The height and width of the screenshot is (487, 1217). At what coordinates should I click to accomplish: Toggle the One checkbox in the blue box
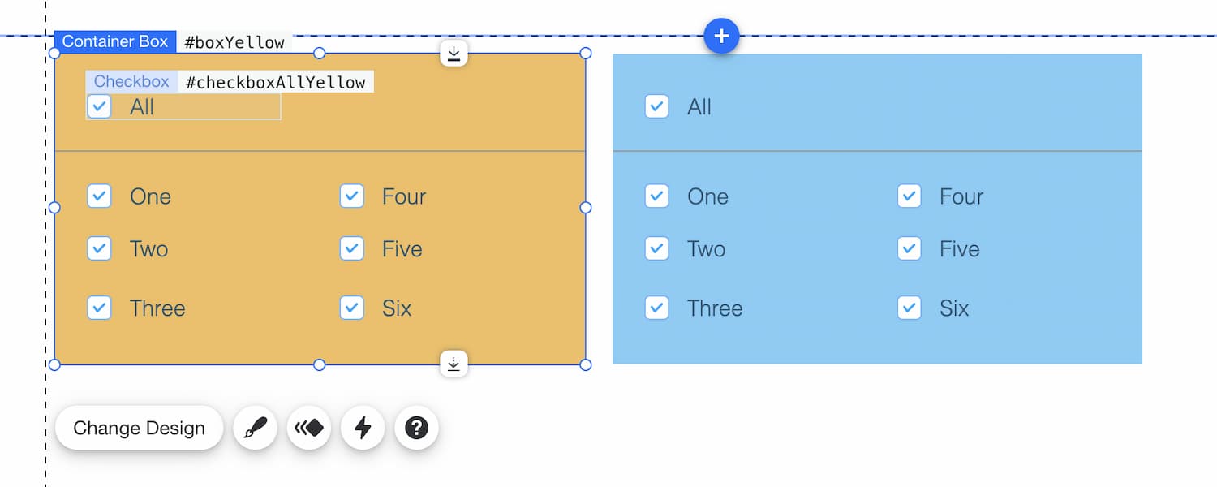[657, 196]
